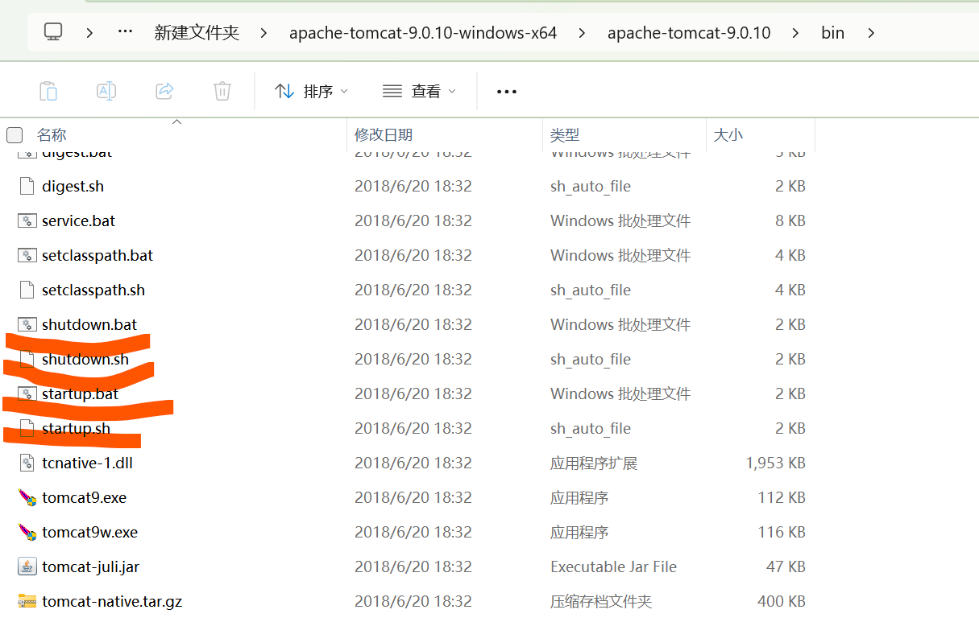Click the digest.sh file icon
Screen dimensions: 979x622
27,186
